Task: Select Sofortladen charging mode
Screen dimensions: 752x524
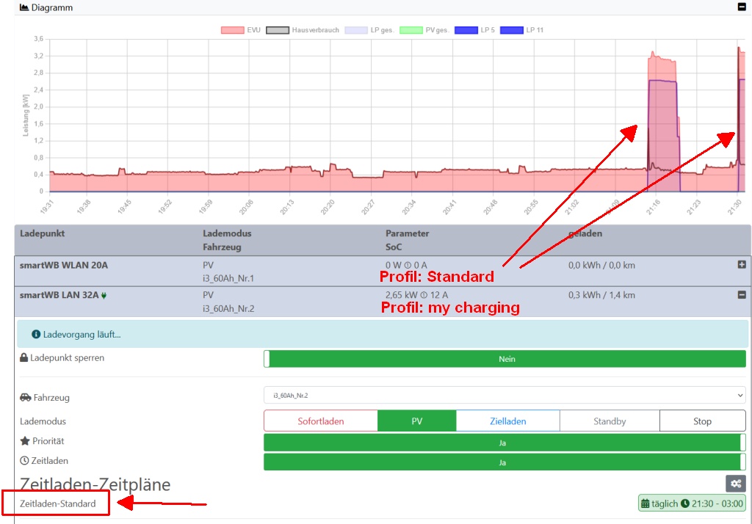Action: [321, 421]
